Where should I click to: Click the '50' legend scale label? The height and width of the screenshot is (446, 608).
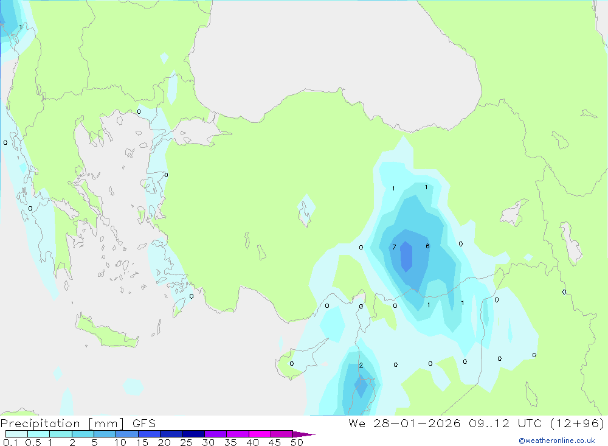(297, 442)
